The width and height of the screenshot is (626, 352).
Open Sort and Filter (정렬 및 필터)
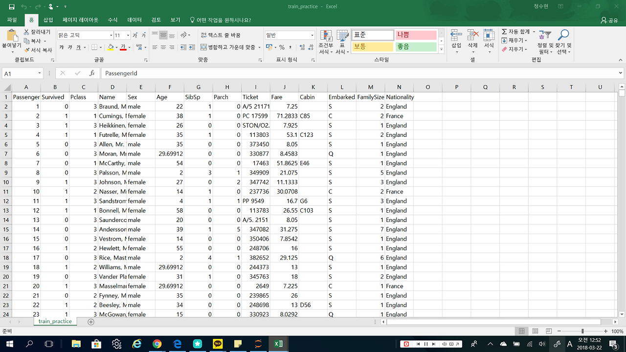(x=544, y=42)
